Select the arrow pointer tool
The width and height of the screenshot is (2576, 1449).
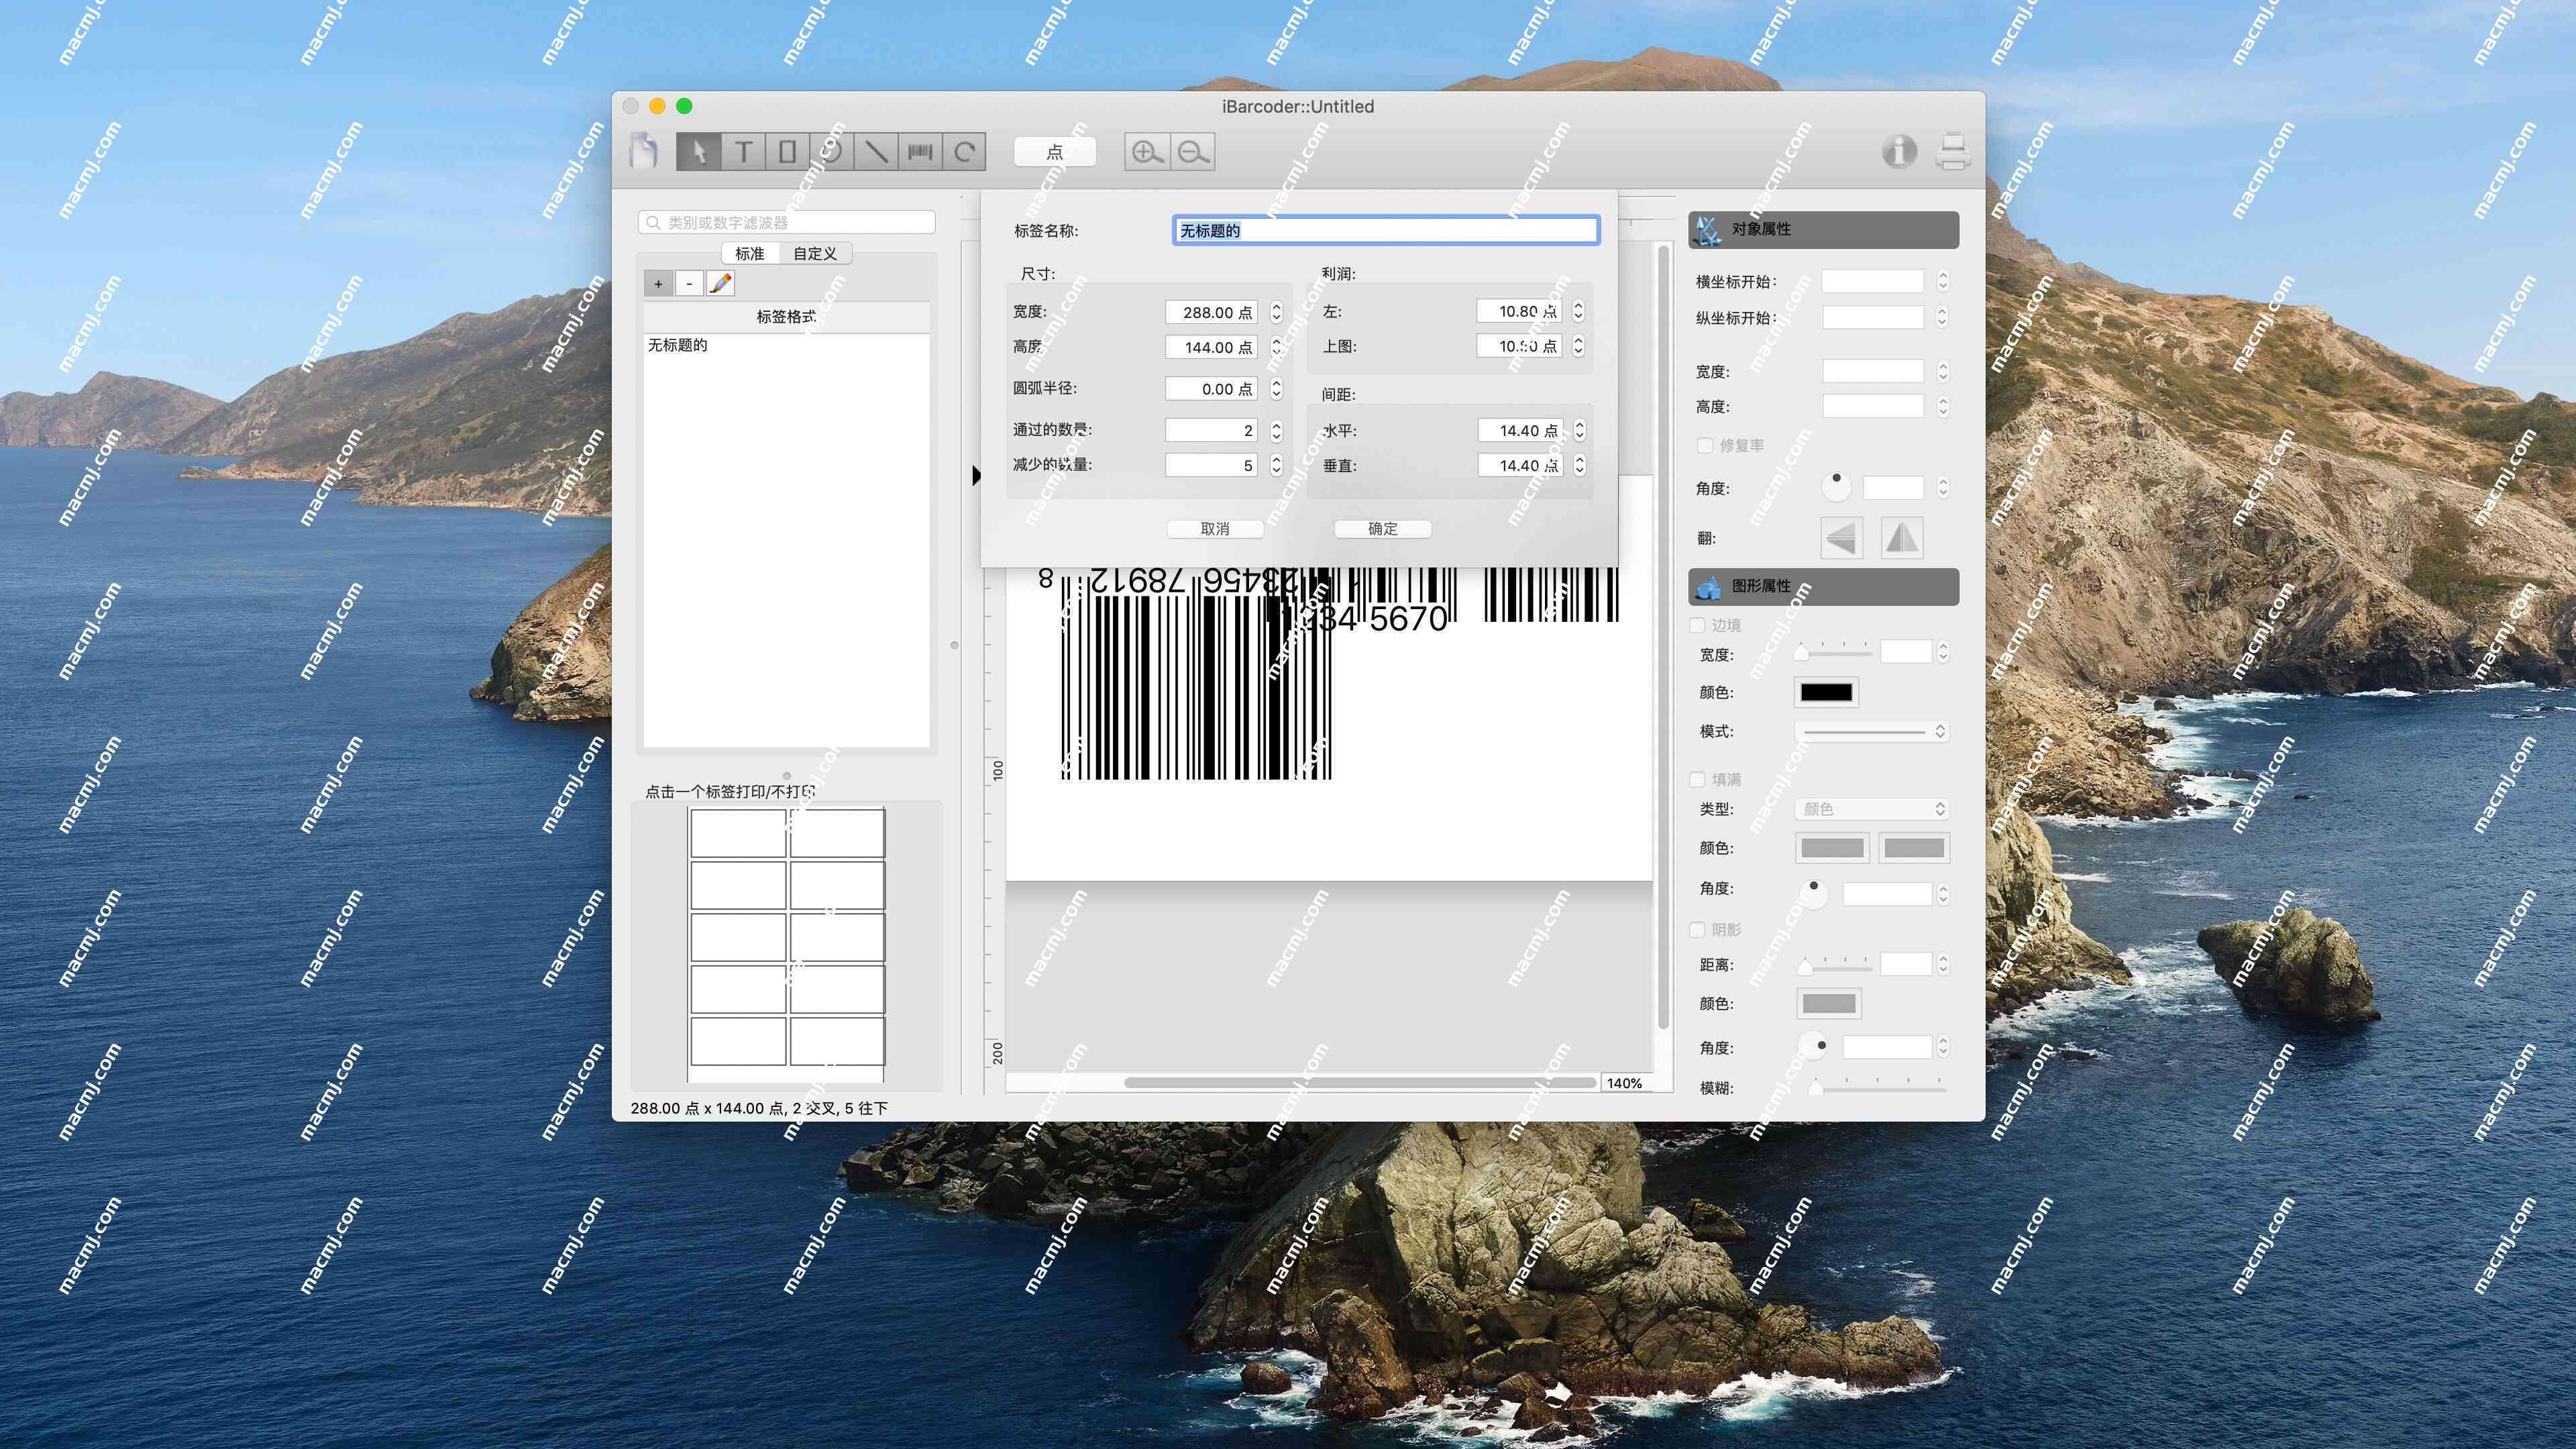point(698,152)
